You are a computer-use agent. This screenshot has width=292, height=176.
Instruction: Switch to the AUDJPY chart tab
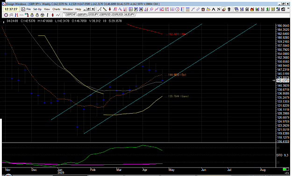pyautogui.click(x=130, y=14)
